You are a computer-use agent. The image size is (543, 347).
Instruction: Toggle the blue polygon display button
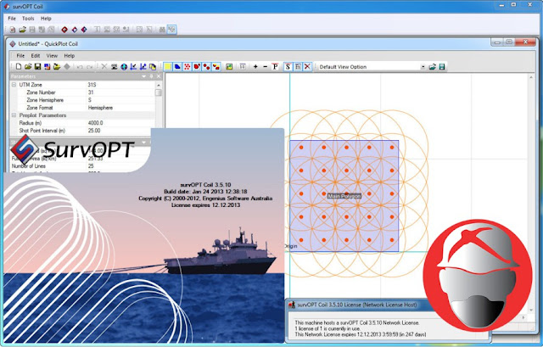pyautogui.click(x=177, y=66)
